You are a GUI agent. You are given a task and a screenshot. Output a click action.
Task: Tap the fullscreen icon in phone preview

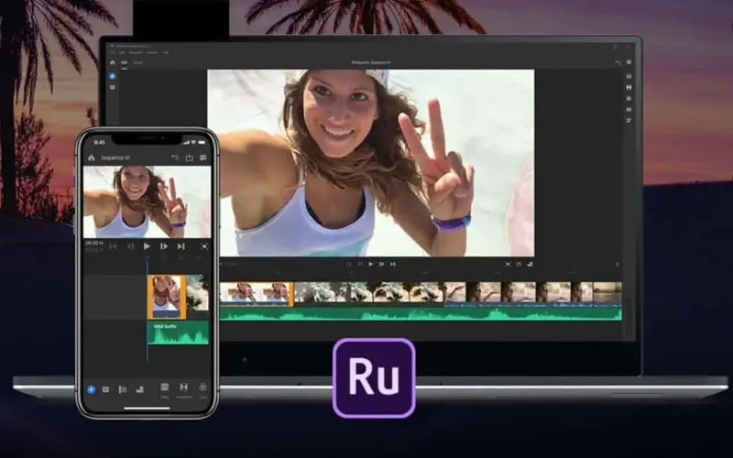pos(203,245)
